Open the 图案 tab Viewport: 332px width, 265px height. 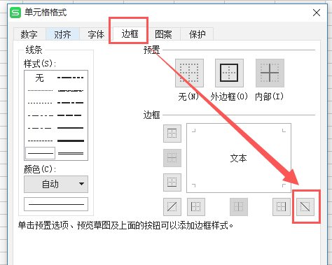163,34
